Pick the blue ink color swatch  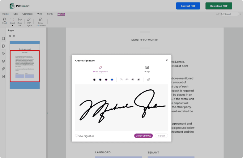112,80
